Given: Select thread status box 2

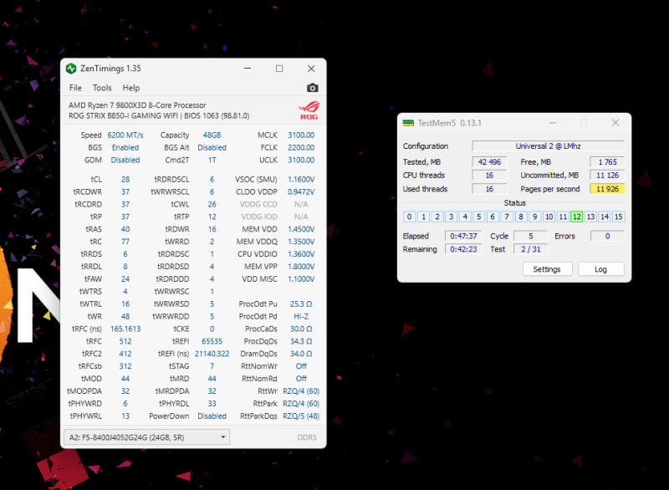Looking at the screenshot, I should coord(437,217).
